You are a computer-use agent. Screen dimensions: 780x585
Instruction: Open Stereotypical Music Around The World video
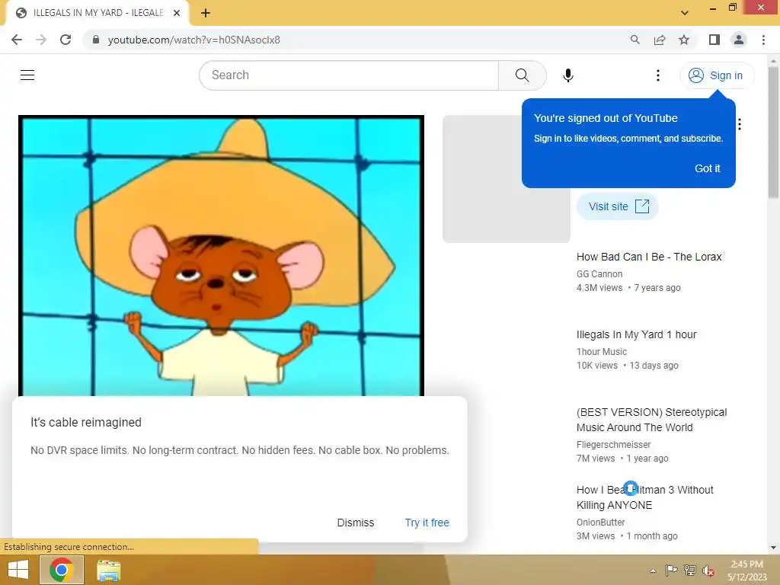pos(652,420)
